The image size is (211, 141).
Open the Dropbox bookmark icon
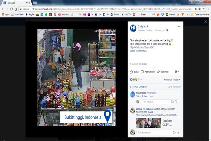pos(163,15)
